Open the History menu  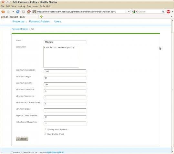tap(21, 6)
